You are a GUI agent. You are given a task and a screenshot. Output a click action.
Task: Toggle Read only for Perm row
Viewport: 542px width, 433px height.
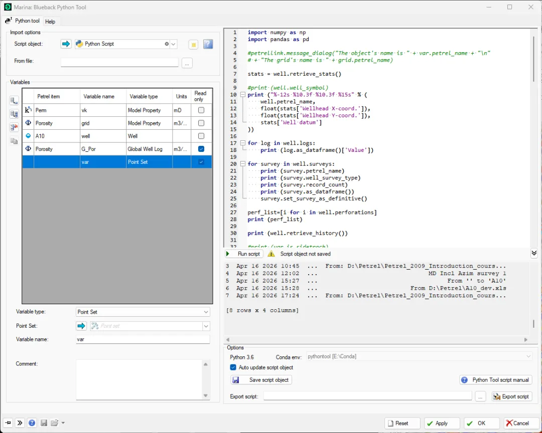[201, 110]
